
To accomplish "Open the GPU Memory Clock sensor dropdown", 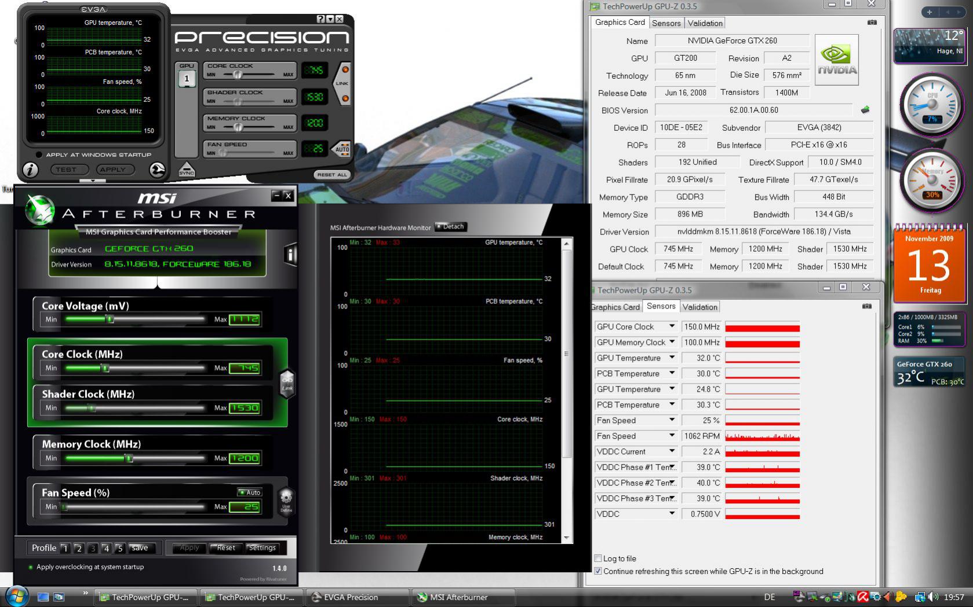I will (672, 342).
